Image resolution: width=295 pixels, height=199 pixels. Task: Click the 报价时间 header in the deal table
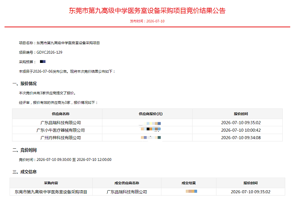(x=251, y=183)
